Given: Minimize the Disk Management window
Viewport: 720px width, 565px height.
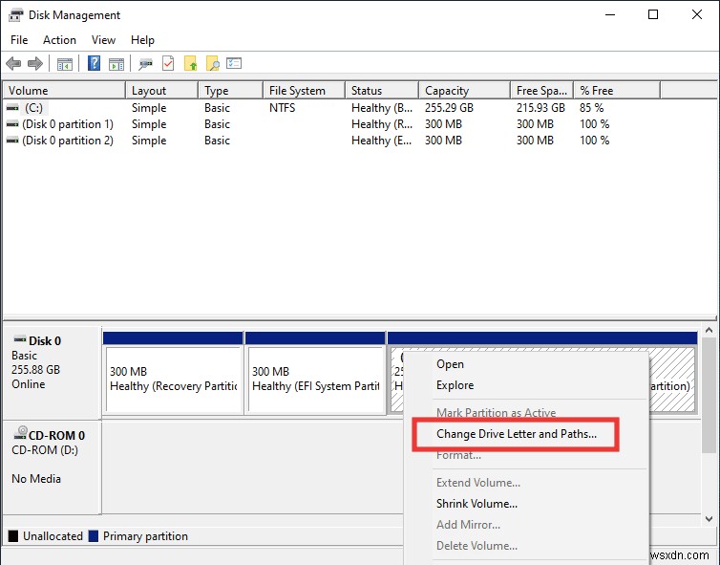Looking at the screenshot, I should point(610,14).
